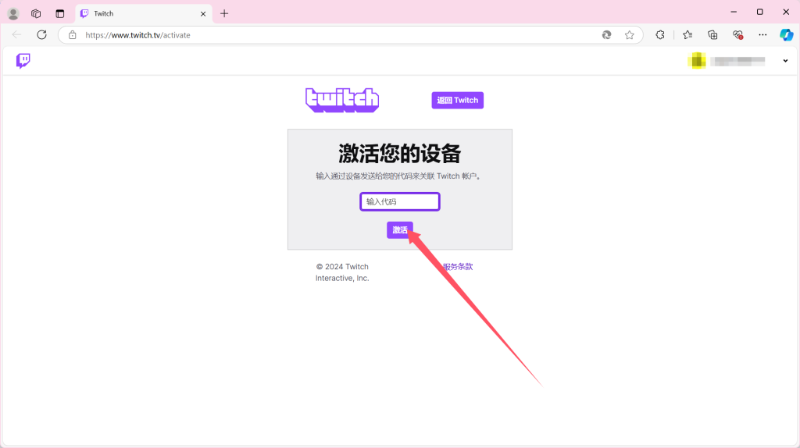Image resolution: width=800 pixels, height=448 pixels.
Task: Minimize the browser window
Action: pos(734,12)
